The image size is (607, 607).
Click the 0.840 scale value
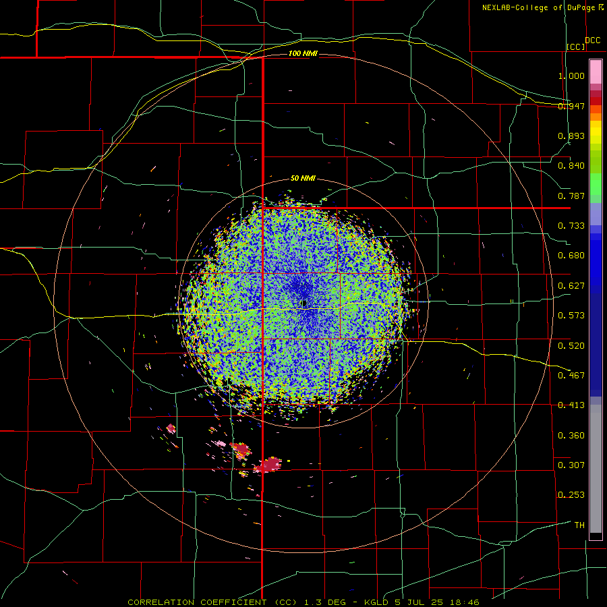tap(571, 166)
